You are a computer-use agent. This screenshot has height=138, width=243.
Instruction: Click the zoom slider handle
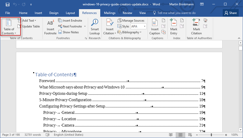point(211,135)
